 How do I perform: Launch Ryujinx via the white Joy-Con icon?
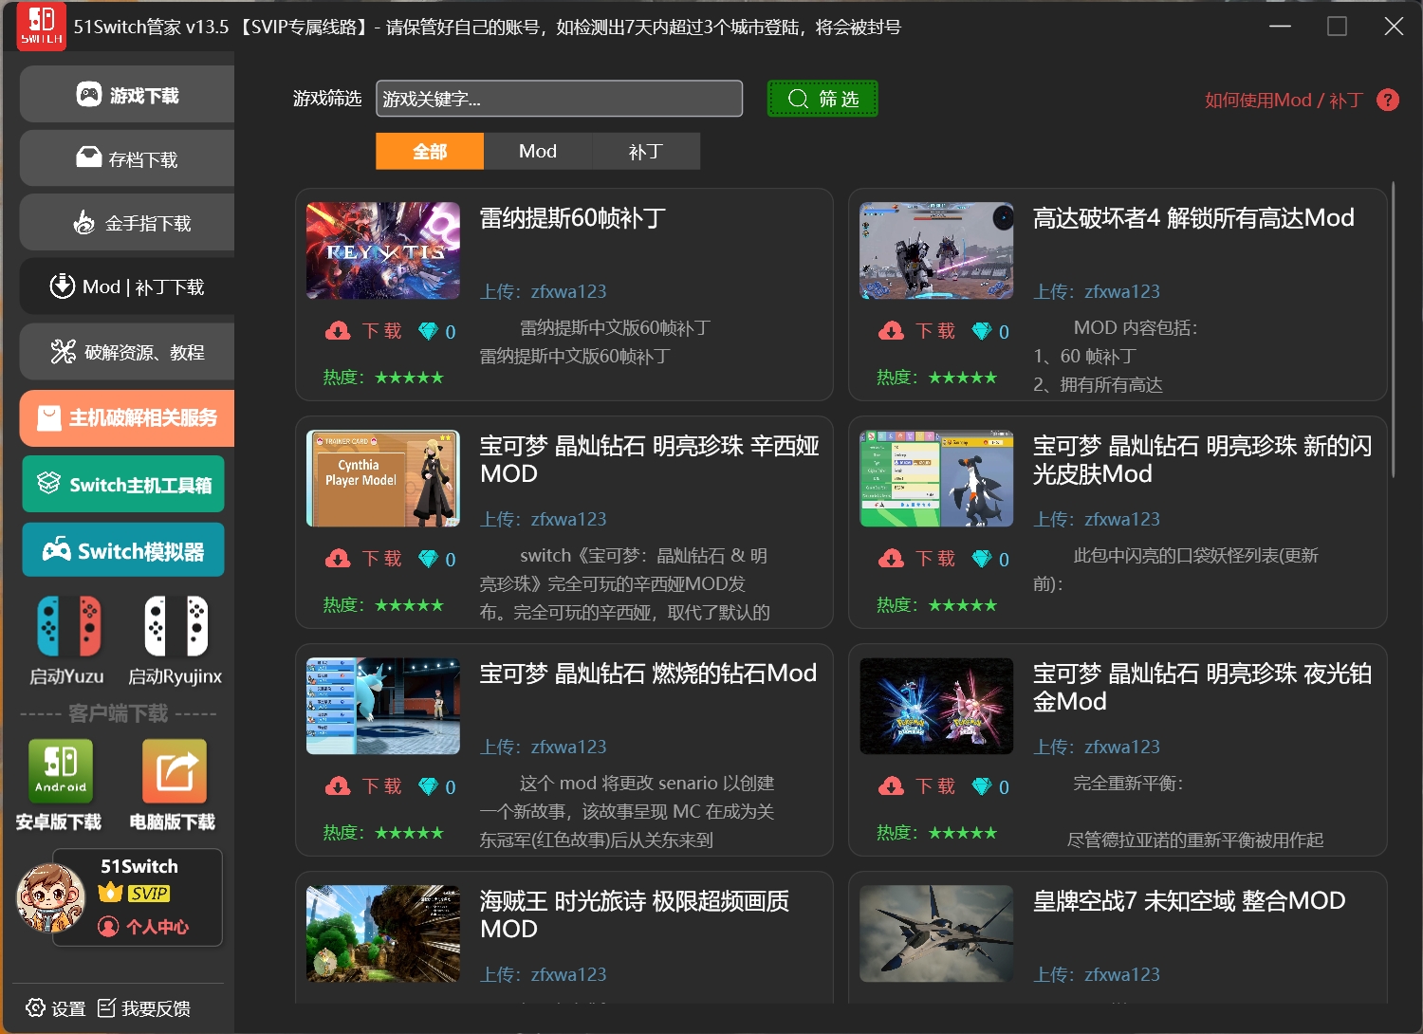[x=176, y=626]
